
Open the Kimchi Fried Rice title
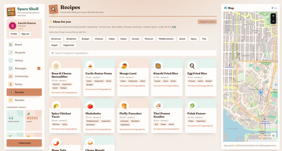pos(165,73)
